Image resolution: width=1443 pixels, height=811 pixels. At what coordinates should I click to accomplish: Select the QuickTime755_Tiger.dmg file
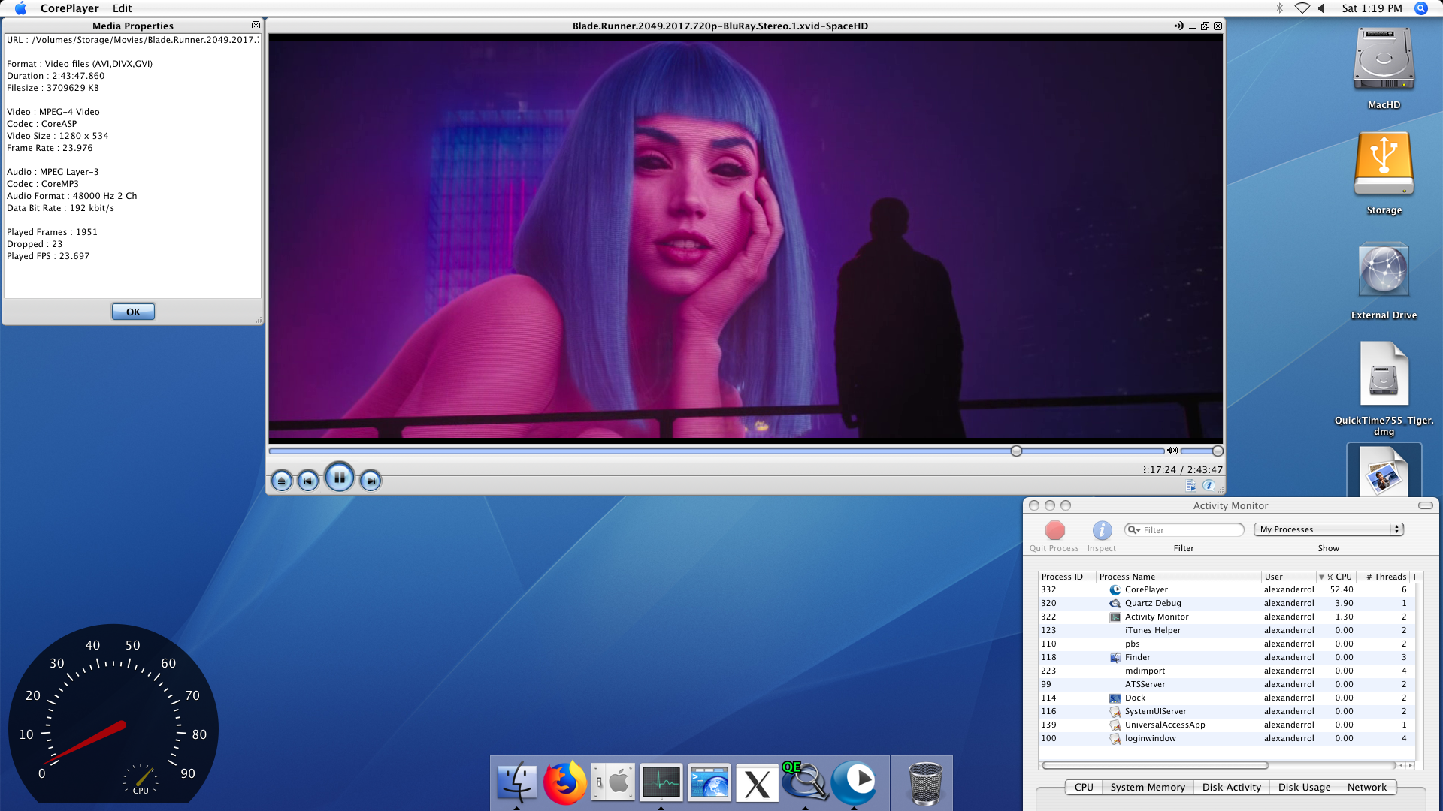(1384, 374)
